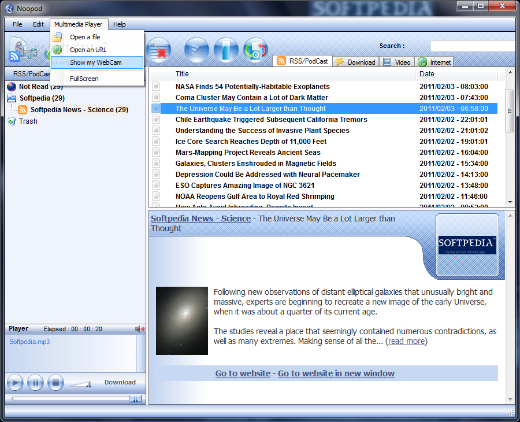Click the page icon beside Mars-Mapping Project article
The width and height of the screenshot is (520, 422).
[x=156, y=152]
